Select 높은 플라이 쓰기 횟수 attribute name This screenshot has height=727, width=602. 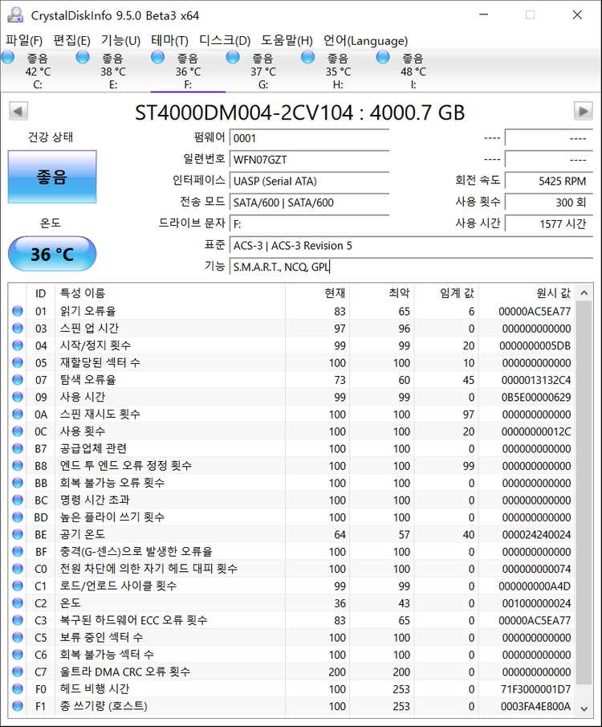click(112, 517)
